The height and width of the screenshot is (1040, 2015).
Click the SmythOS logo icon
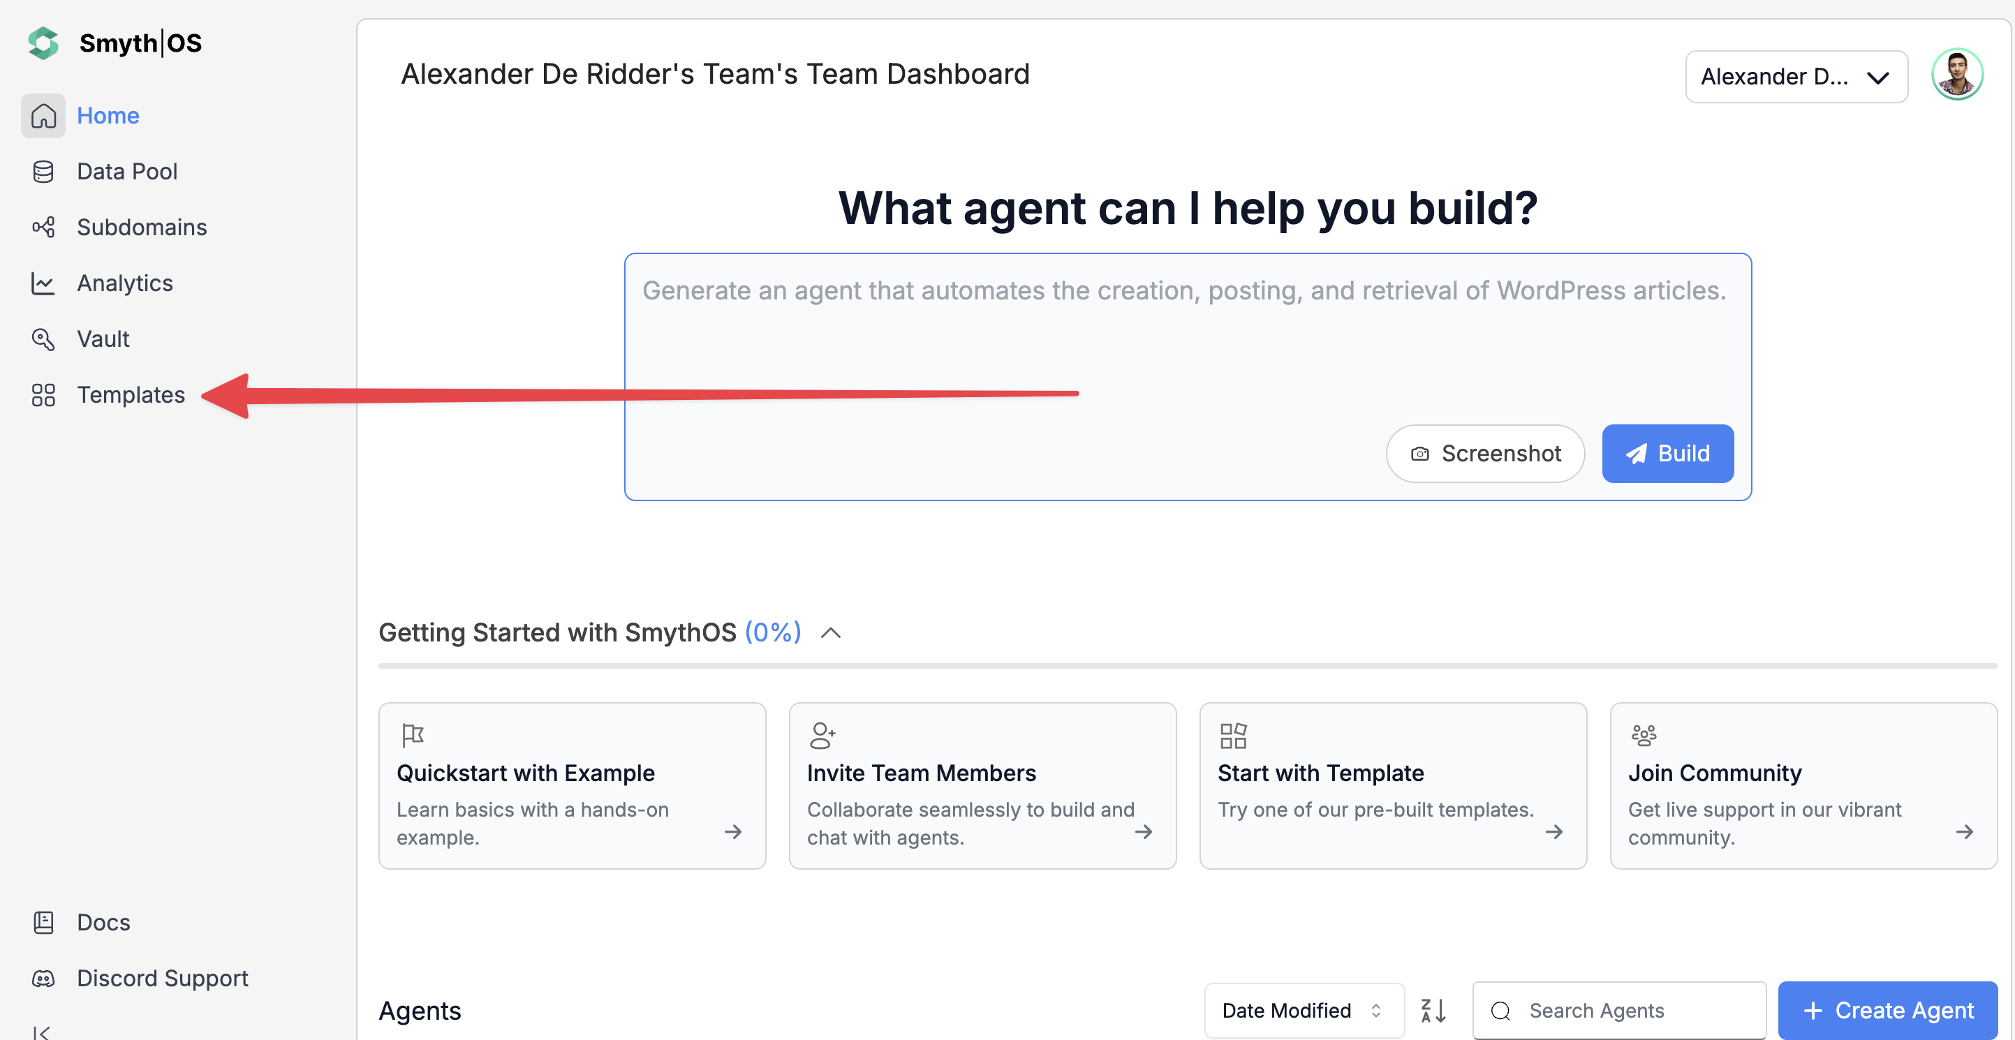[44, 43]
